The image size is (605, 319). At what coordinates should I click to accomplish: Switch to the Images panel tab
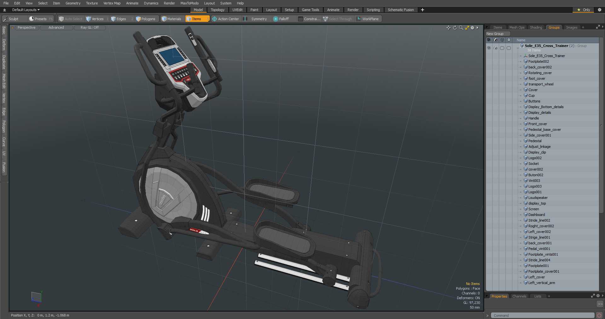[x=572, y=27]
